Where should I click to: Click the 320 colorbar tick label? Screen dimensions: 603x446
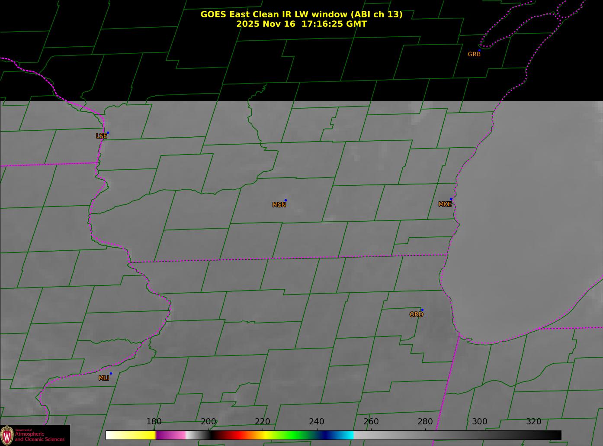point(533,422)
